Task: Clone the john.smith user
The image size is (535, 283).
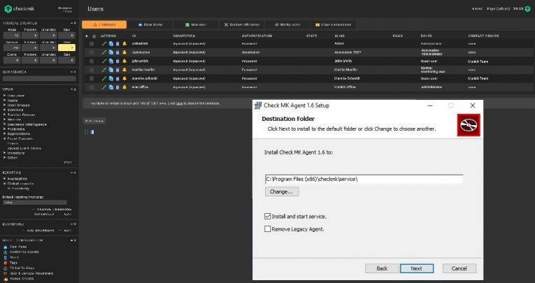Action: (111, 61)
